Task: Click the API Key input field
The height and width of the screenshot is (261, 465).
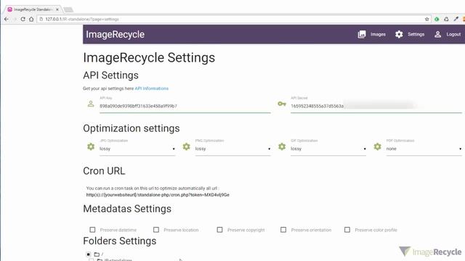Action: pyautogui.click(x=185, y=107)
